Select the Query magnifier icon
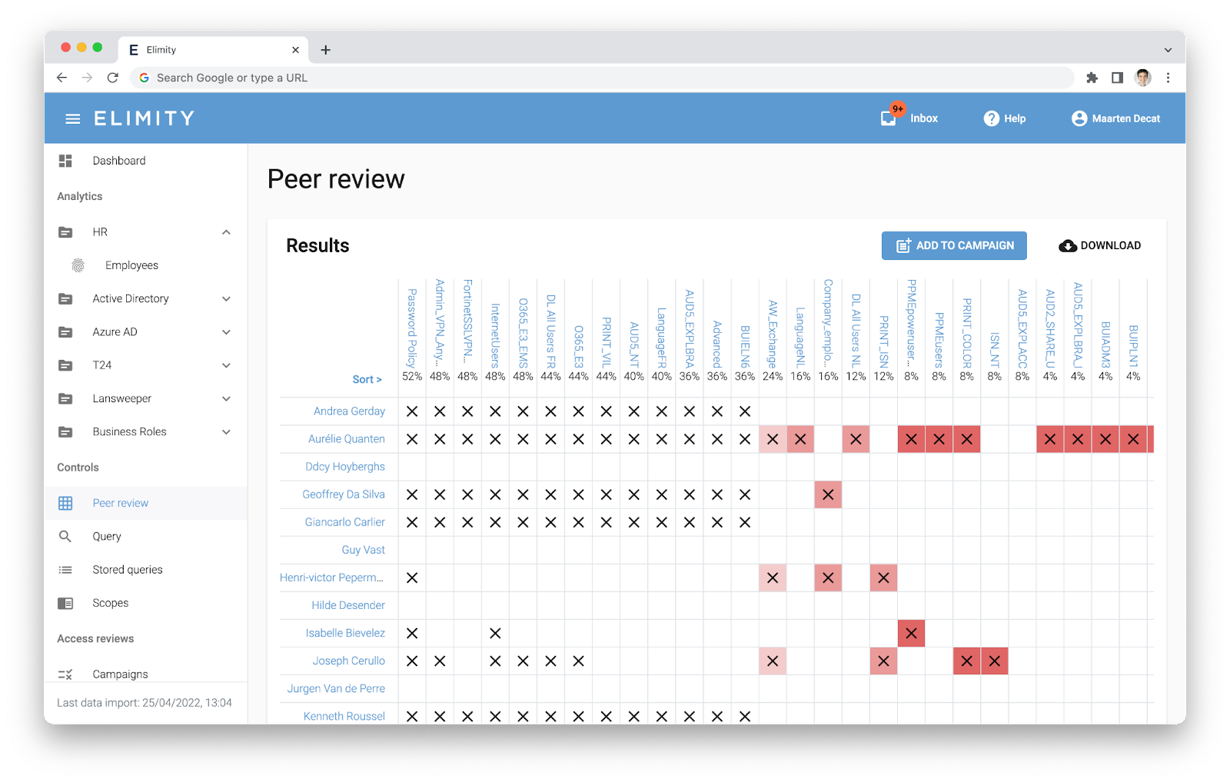1230x782 pixels. coord(65,536)
